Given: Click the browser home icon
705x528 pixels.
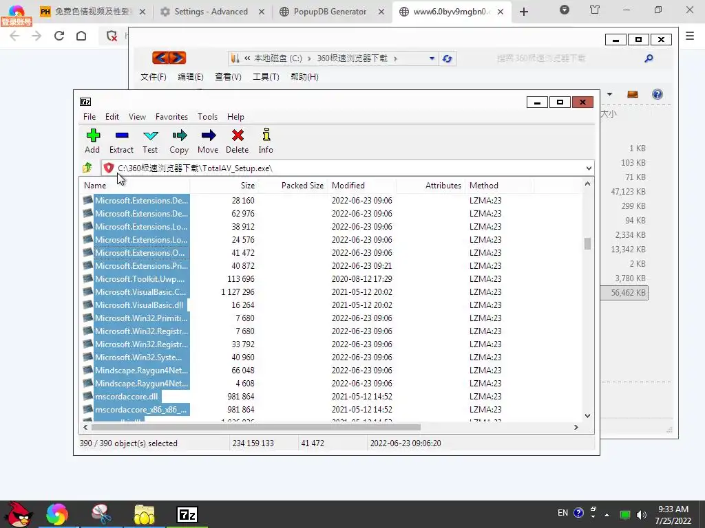Looking at the screenshot, I should (x=81, y=36).
